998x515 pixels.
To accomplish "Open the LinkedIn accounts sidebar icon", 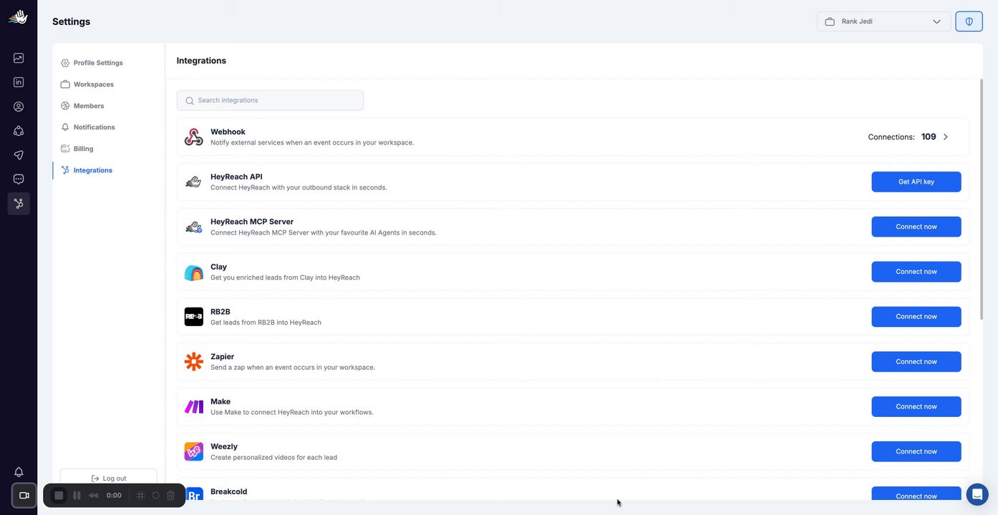I will (19, 82).
